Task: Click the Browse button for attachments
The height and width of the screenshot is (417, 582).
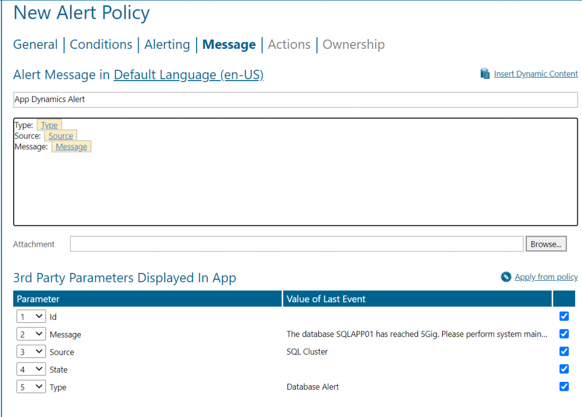Action: point(546,243)
